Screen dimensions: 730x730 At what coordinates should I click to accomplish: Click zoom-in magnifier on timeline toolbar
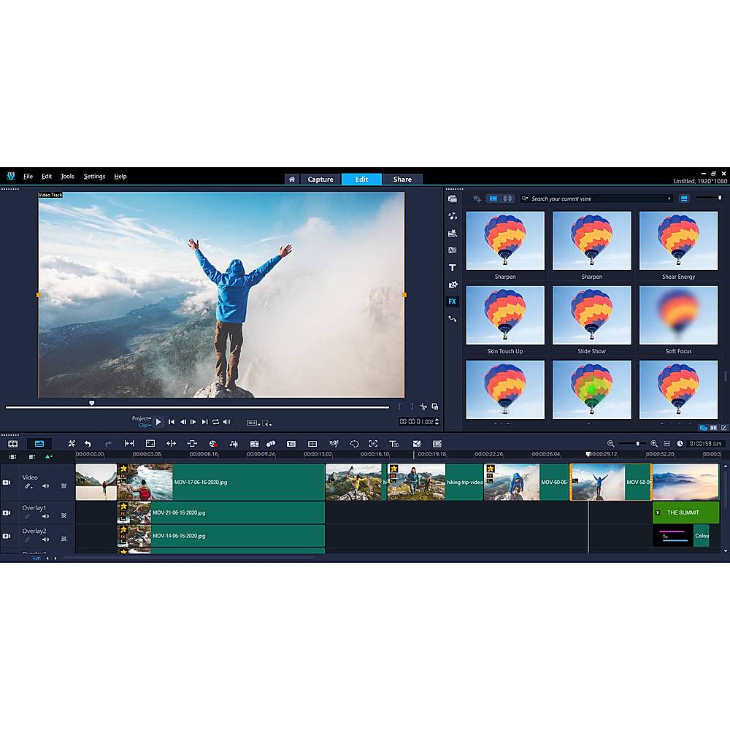click(654, 443)
